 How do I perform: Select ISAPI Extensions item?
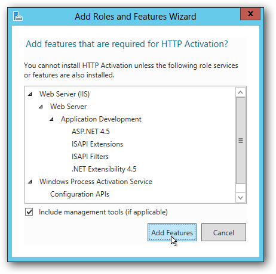[97, 144]
